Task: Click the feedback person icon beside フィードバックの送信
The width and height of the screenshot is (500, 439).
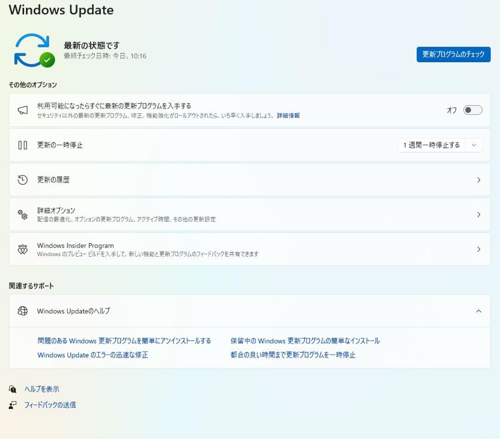Action: (12, 405)
